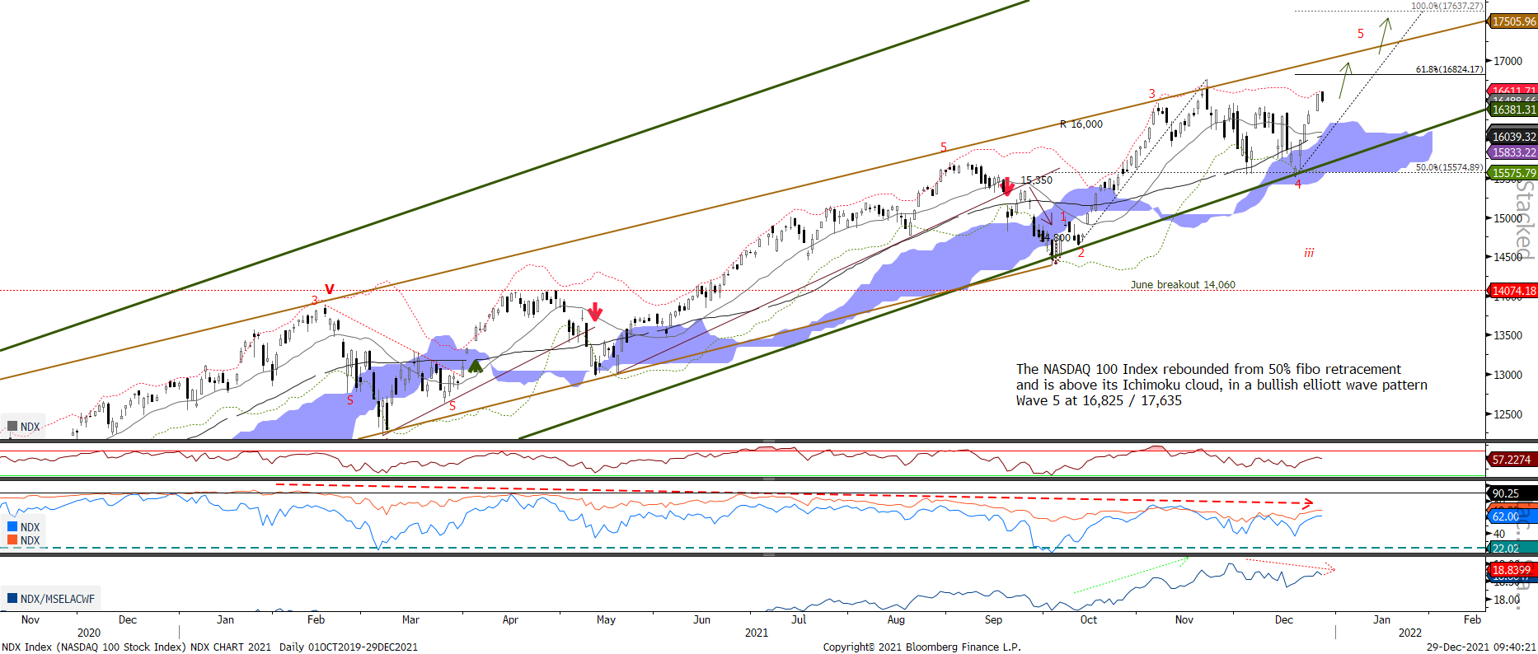
Task: Select the green 15575.79 price tag
Action: click(1513, 173)
